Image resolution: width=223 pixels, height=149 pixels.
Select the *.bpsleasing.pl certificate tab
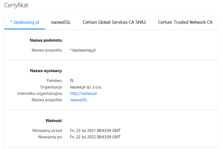[25, 22]
